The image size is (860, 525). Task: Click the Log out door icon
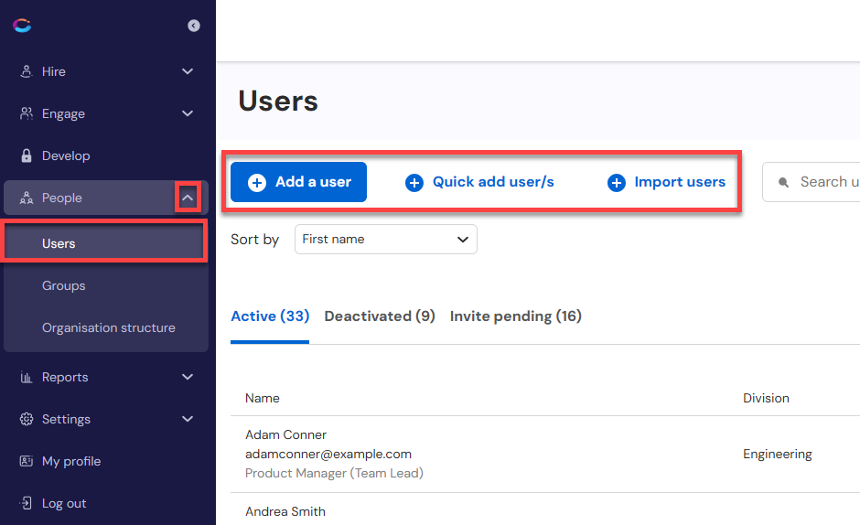coord(26,503)
